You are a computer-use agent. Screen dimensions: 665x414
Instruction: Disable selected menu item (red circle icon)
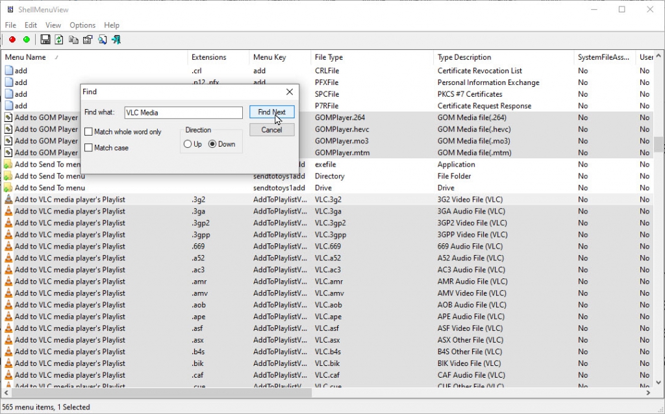12,39
